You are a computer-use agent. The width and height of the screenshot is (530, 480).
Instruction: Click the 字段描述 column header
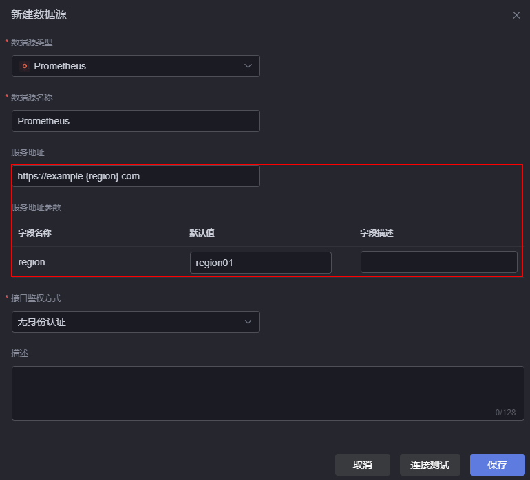(377, 232)
